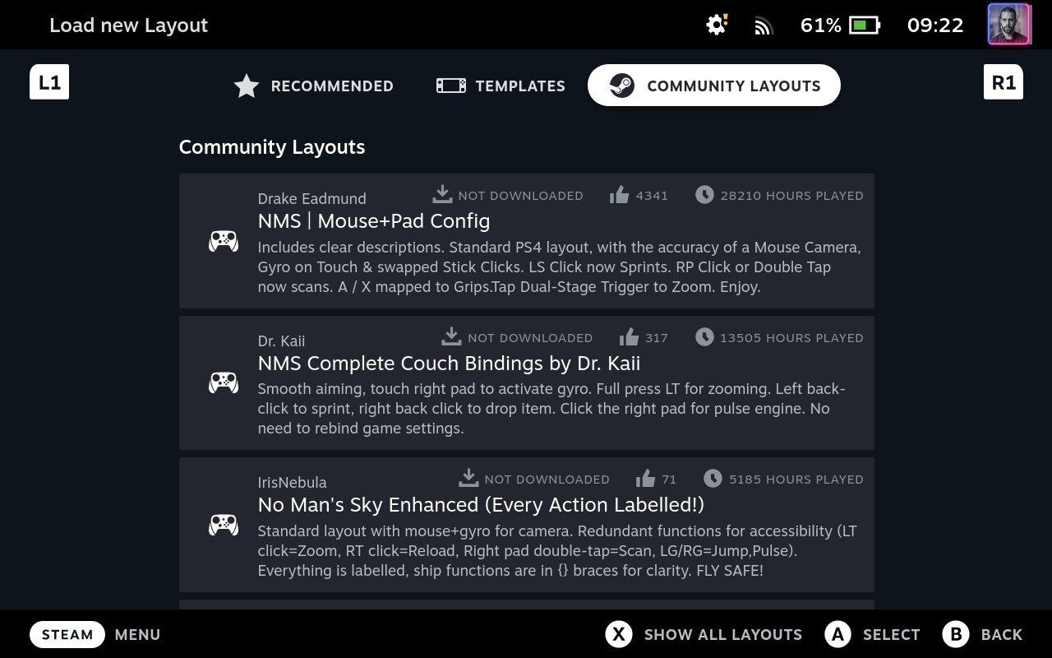Select controller icon of NMS | Mouse+Pad Config
Viewport: 1052px width, 658px height.
(224, 241)
